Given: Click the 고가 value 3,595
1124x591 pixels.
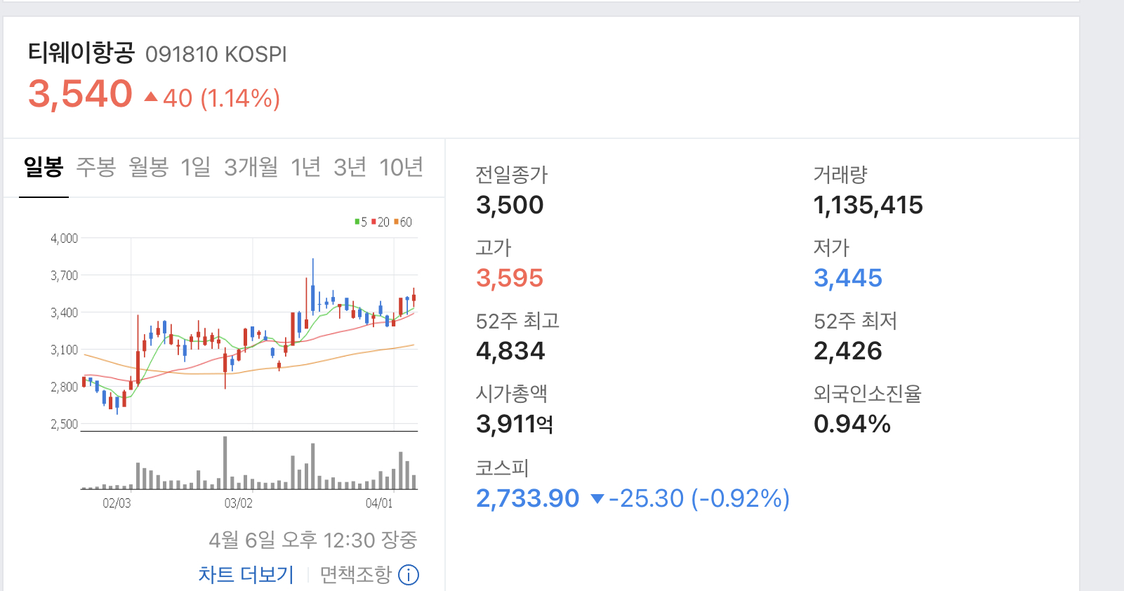Looking at the screenshot, I should 510,278.
